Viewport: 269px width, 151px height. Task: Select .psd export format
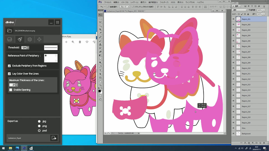39,131
